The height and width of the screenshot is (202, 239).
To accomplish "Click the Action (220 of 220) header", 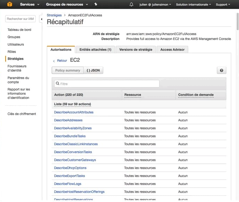I will (69, 95).
